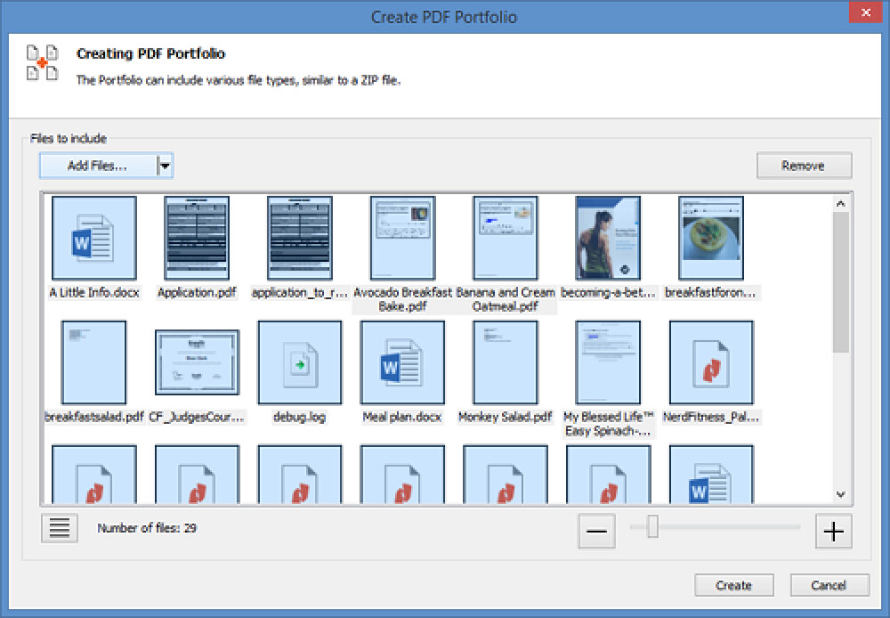Click the zoom out minus icon

coord(595,531)
